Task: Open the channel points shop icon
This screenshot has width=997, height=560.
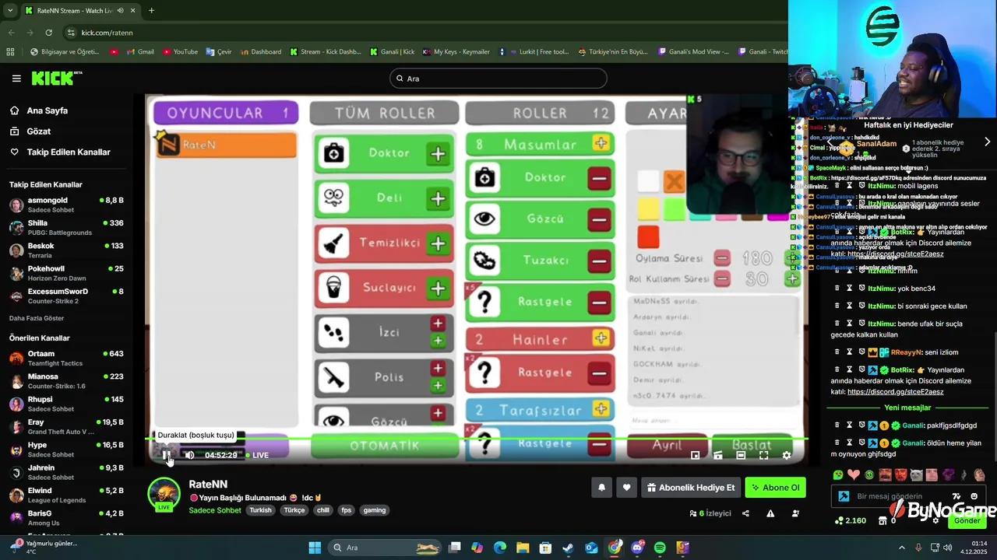Action: coord(882,520)
